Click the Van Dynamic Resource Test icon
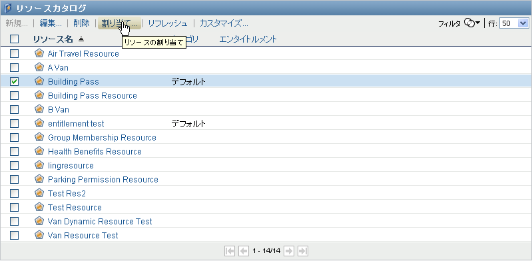The width and height of the screenshot is (532, 261). [x=39, y=221]
